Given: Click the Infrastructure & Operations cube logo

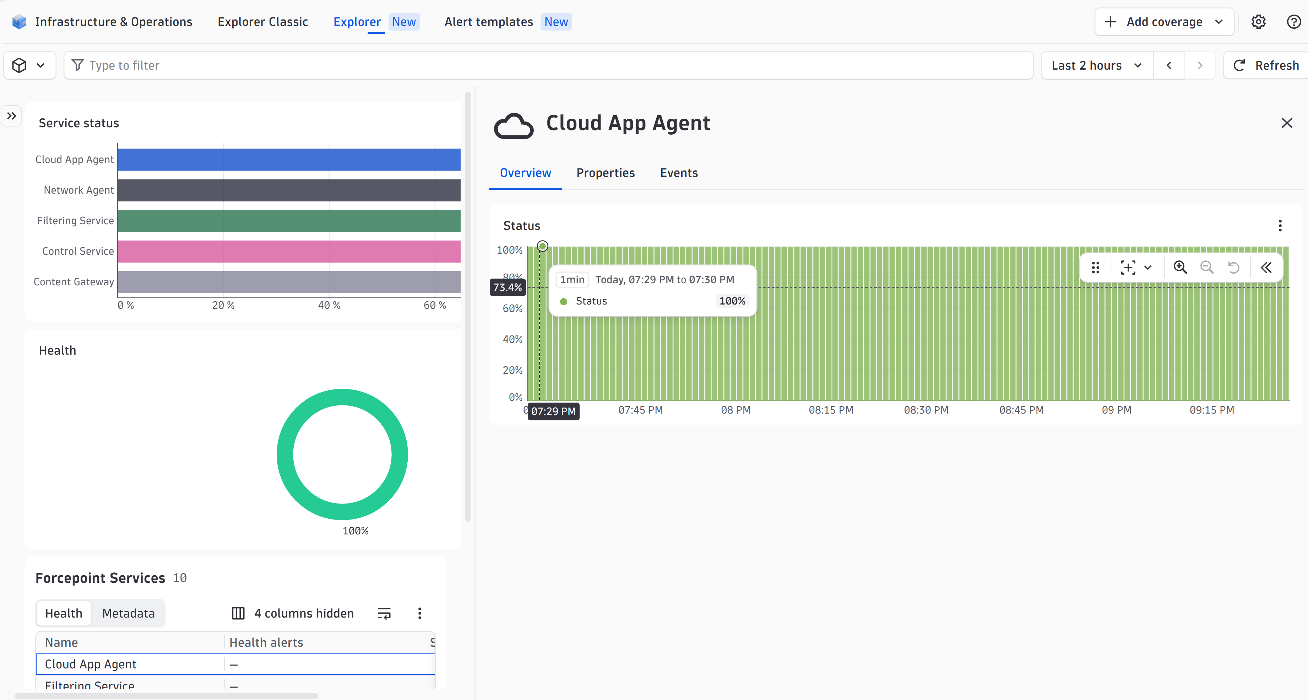Looking at the screenshot, I should [x=19, y=22].
